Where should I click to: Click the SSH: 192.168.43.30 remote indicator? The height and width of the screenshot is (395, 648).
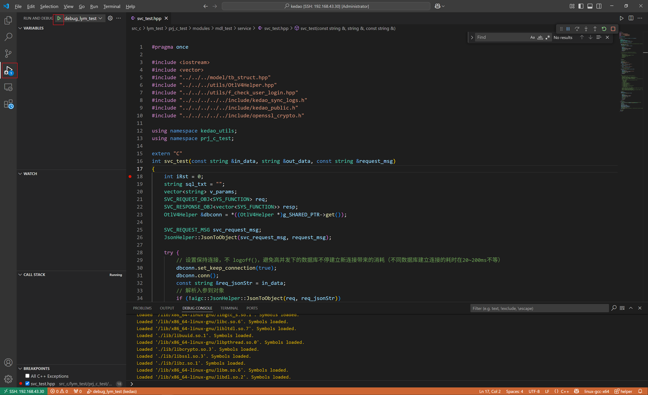point(24,391)
